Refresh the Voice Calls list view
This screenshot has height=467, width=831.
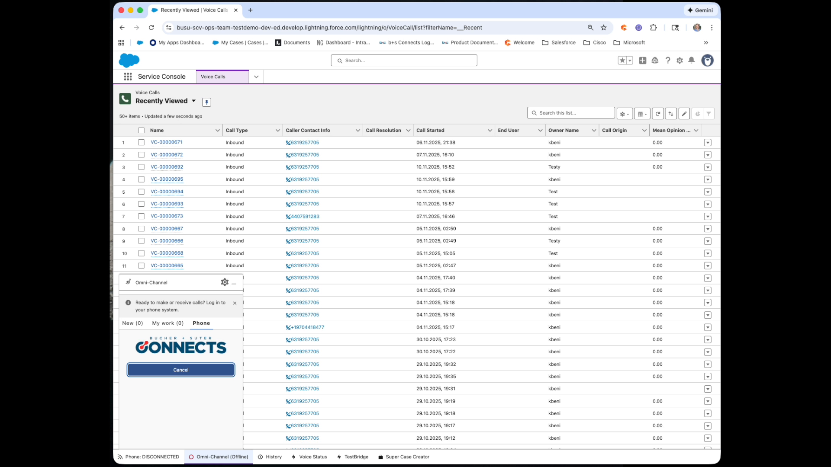pos(658,113)
